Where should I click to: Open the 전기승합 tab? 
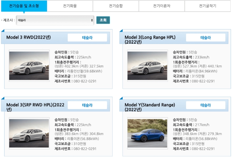116,6
